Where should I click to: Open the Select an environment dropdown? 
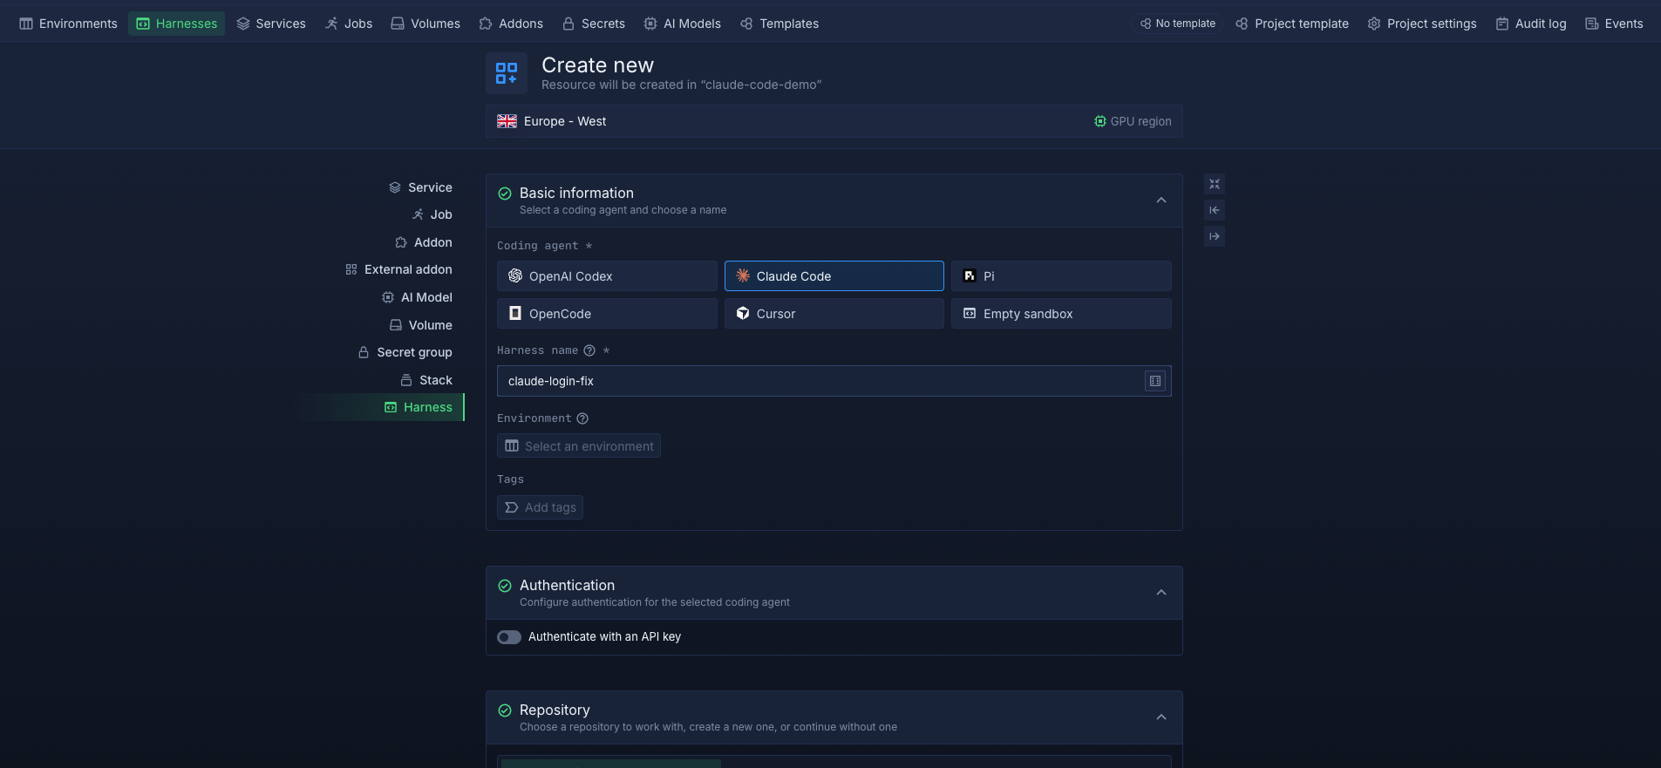579,446
